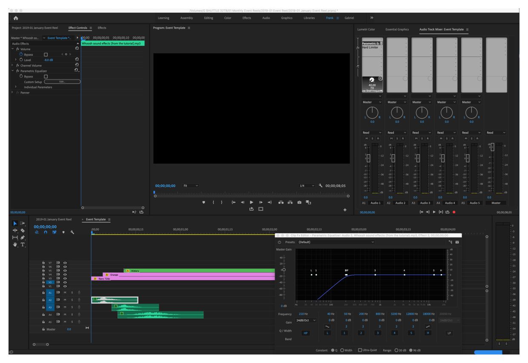528x363 pixels.
Task: Switch to the Editing workspace
Action: (x=209, y=18)
